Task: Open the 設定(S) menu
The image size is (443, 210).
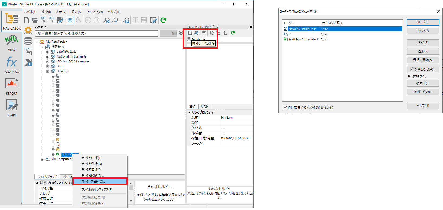Action: click(76, 12)
